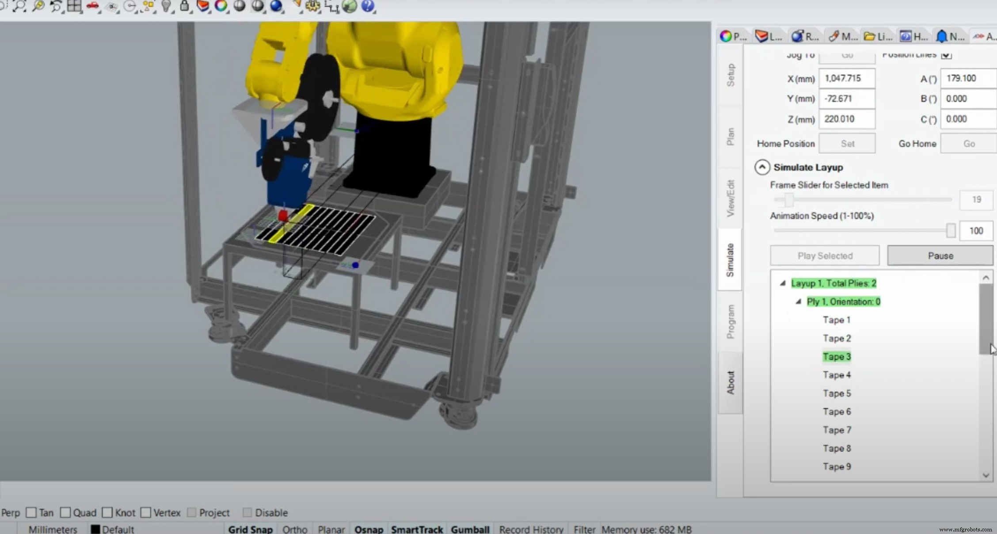Select the Lightbulb visibility tool
Viewport: 997px width, 534px height.
[166, 7]
